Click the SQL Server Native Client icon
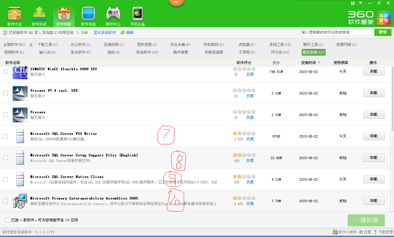This screenshot has width=394, height=237. pos(20,179)
